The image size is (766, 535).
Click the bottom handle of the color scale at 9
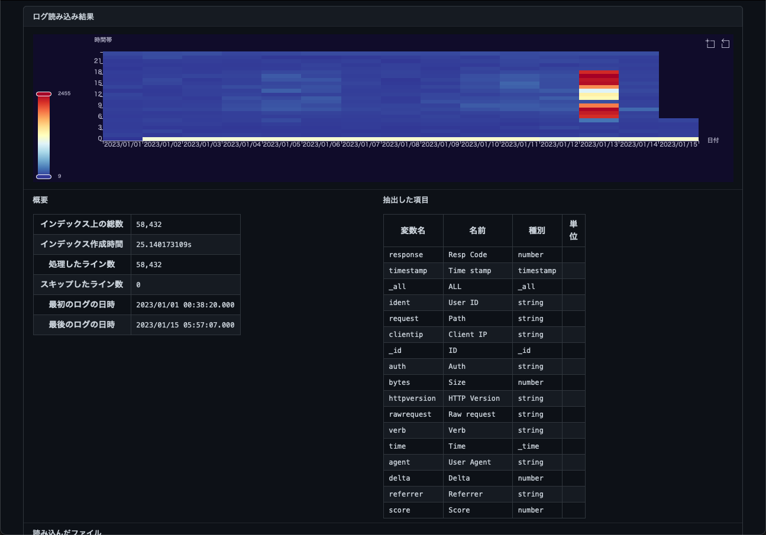point(44,176)
